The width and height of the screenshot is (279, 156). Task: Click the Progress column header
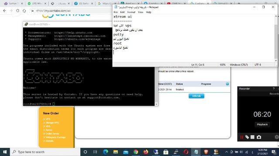click(x=206, y=84)
